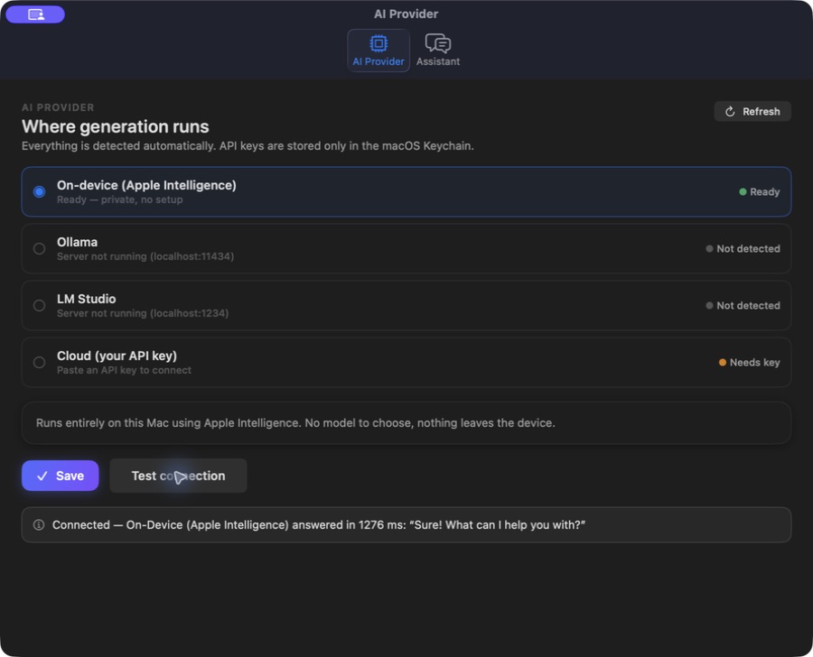This screenshot has width=813, height=657.
Task: Click the orange Needs key status
Action: 749,362
